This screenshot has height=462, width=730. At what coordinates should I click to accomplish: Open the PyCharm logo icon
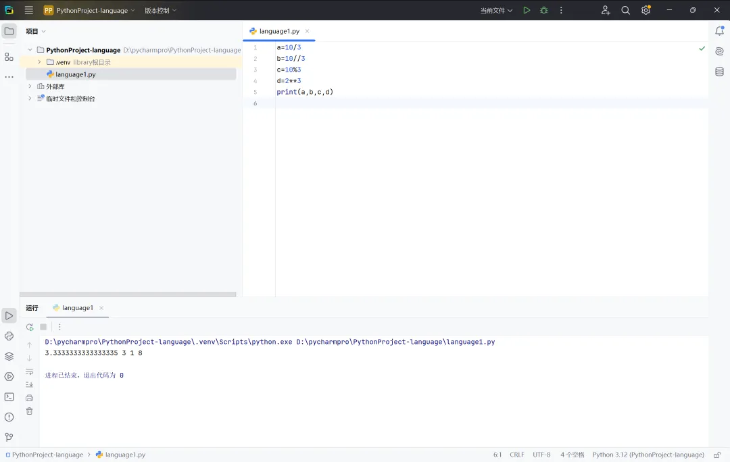point(9,10)
